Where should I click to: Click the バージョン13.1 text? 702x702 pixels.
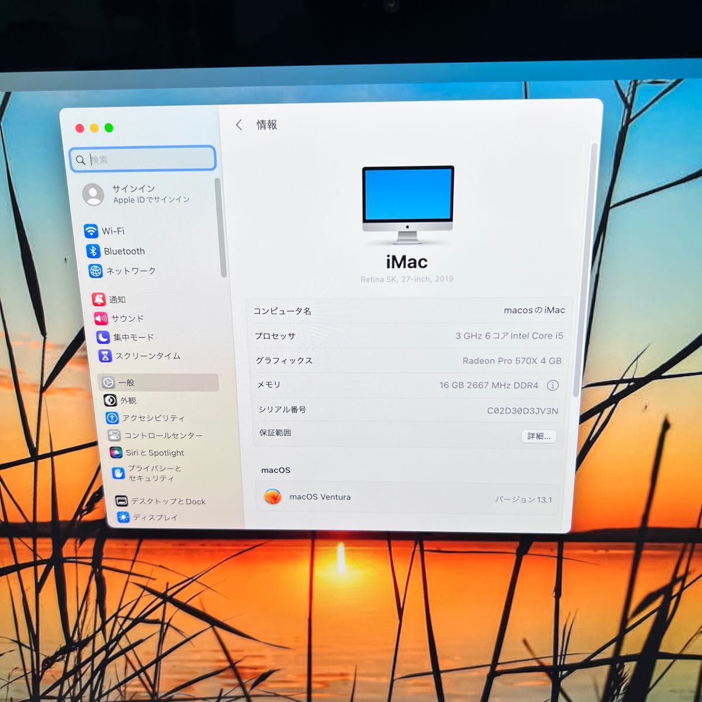pyautogui.click(x=524, y=500)
